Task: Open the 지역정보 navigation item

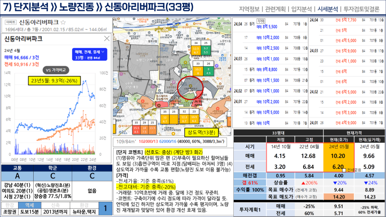Action: click(249, 9)
